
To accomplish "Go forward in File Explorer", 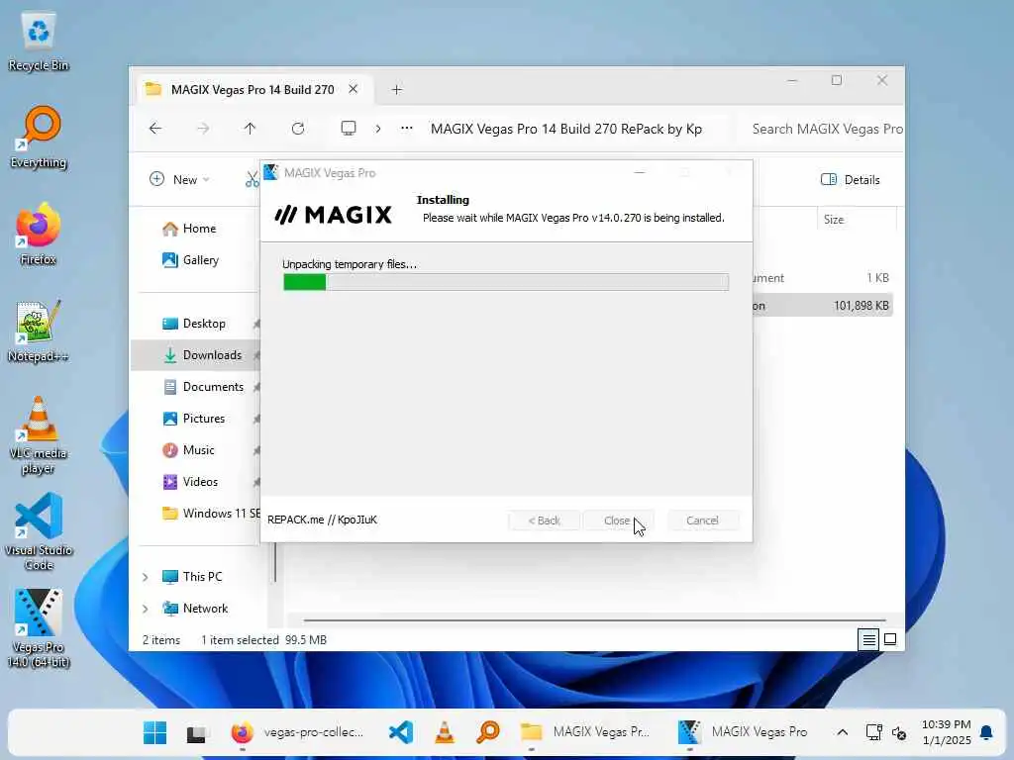I will click(x=203, y=129).
